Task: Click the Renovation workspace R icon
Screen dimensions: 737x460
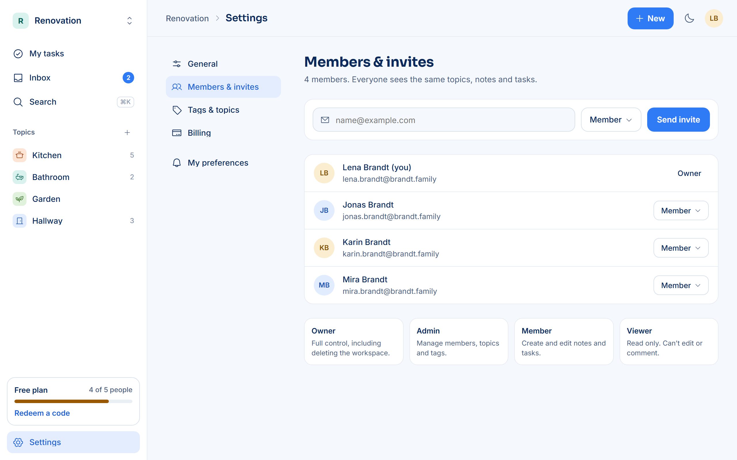Action: point(21,21)
